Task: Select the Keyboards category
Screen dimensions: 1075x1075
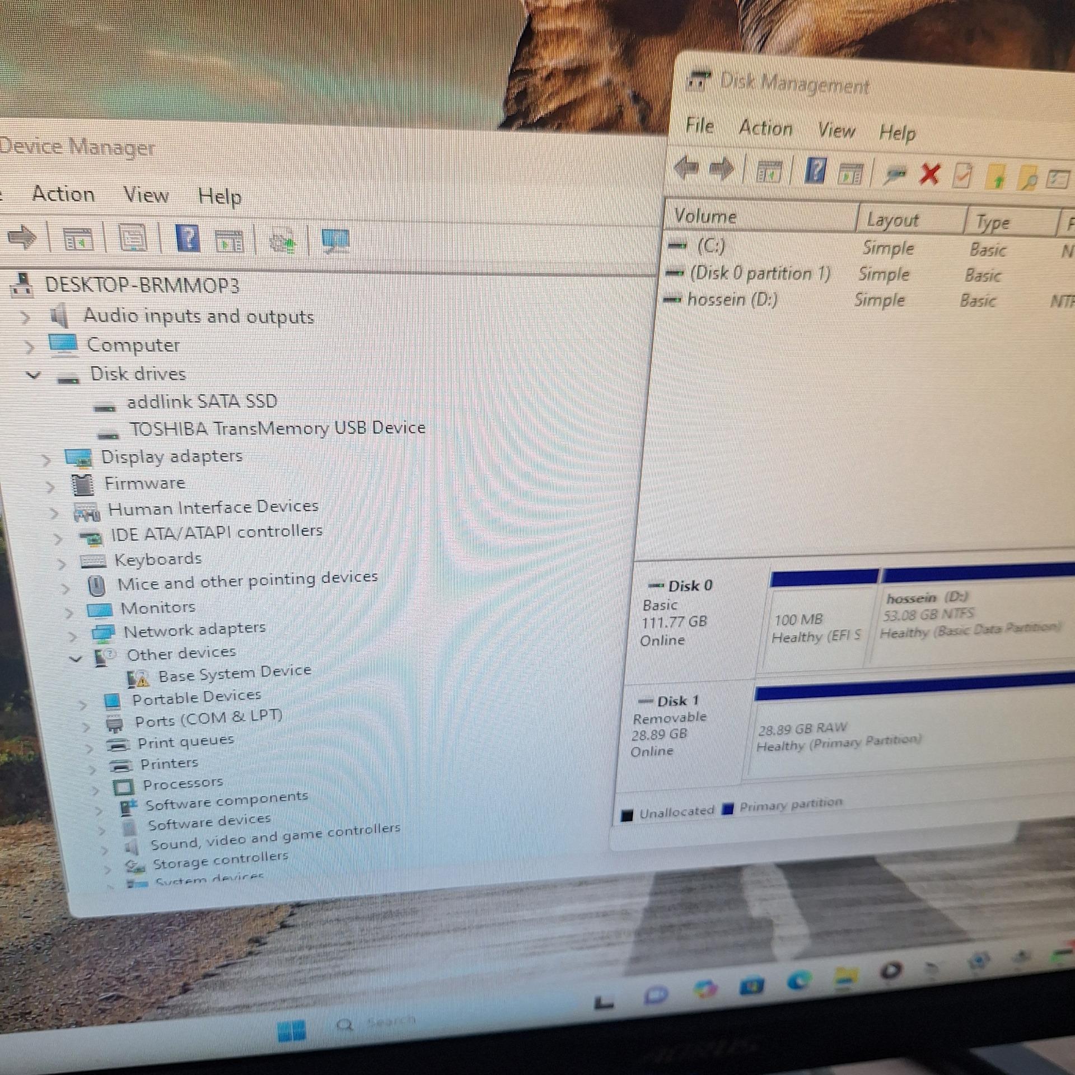Action: [158, 559]
